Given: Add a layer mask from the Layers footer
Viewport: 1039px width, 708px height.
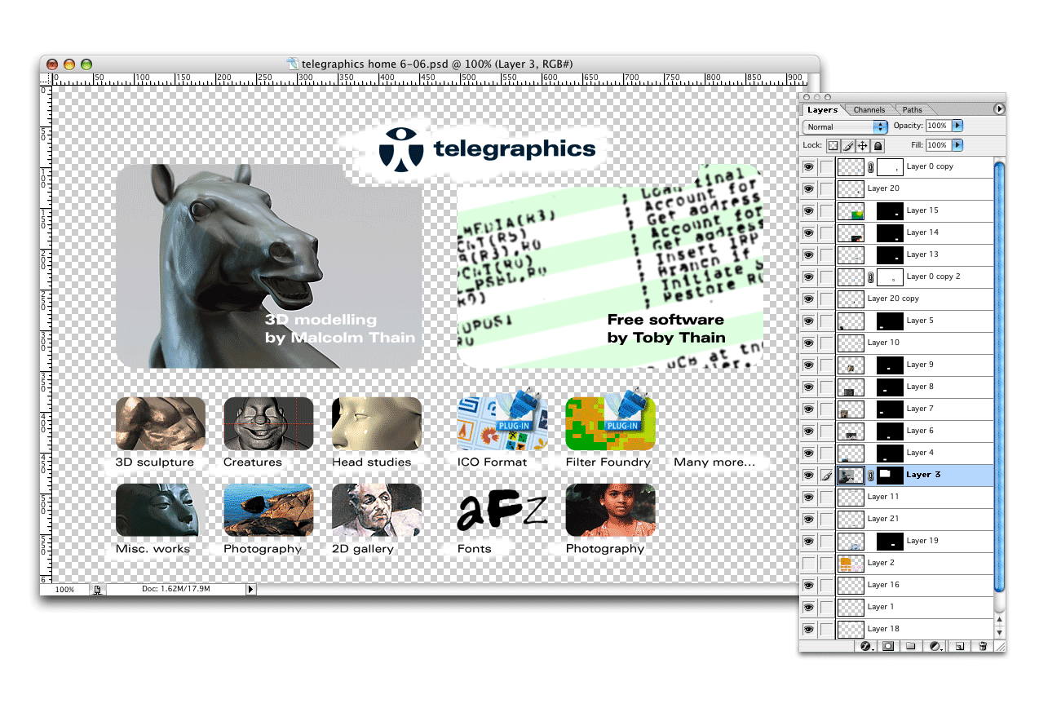Looking at the screenshot, I should (x=888, y=646).
